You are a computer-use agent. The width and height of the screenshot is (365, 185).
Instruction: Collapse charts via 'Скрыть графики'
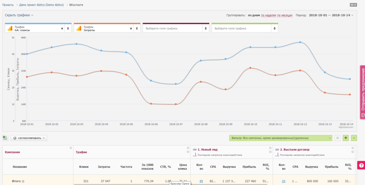pyautogui.click(x=19, y=15)
